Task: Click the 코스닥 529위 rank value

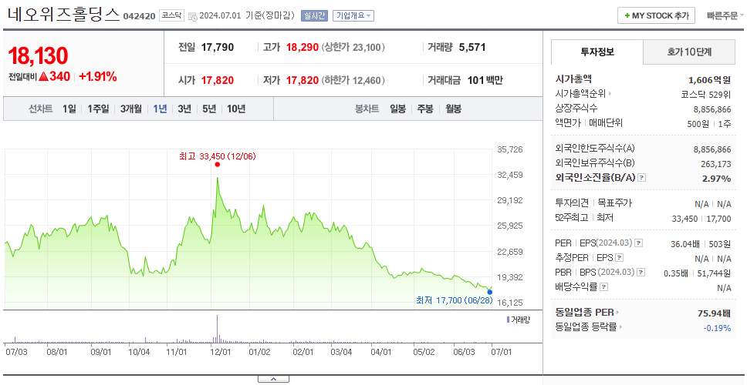Action: coord(706,94)
